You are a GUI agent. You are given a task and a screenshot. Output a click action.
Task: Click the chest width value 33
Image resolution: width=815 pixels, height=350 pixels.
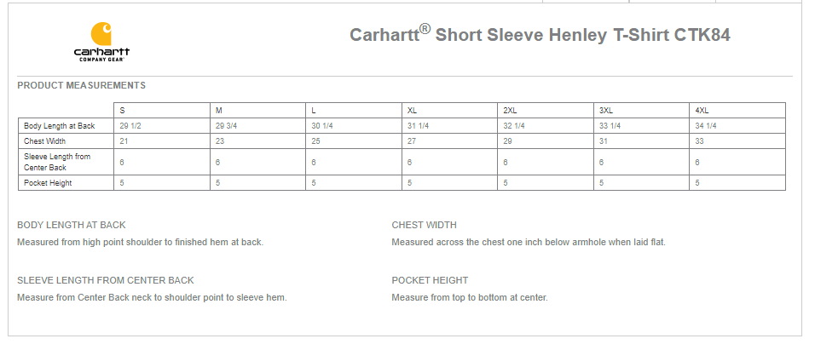700,141
